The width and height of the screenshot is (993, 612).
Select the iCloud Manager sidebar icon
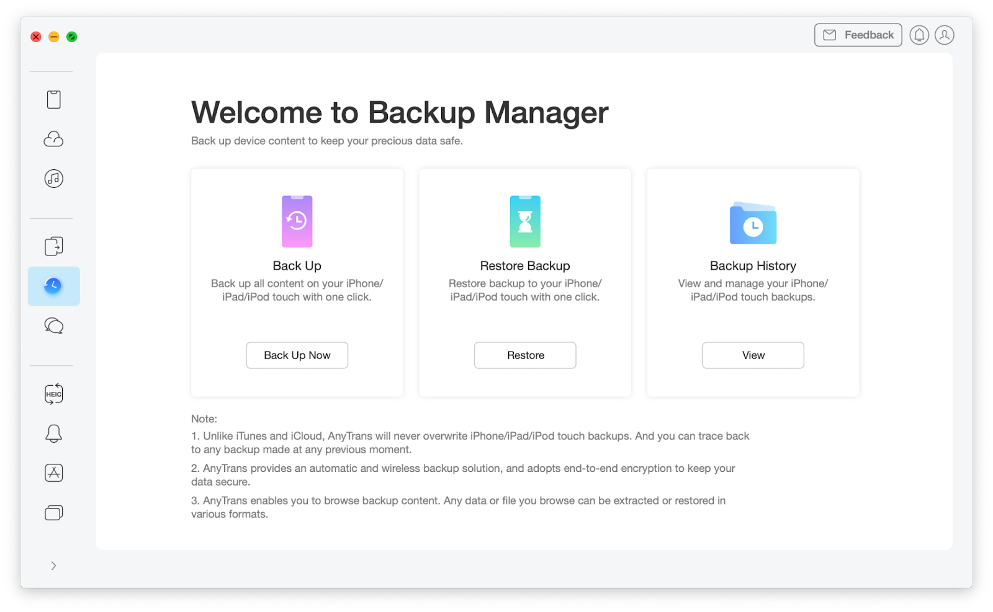click(53, 139)
